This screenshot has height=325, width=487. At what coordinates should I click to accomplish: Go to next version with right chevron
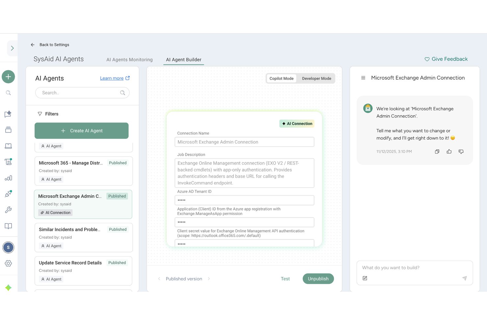click(x=209, y=279)
